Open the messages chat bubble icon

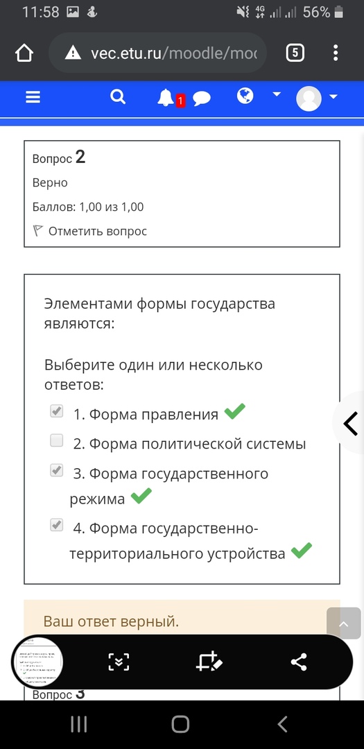point(202,99)
